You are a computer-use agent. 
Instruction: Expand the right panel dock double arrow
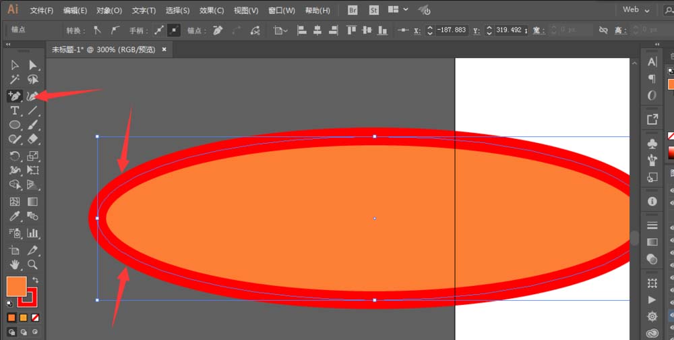coord(657,45)
